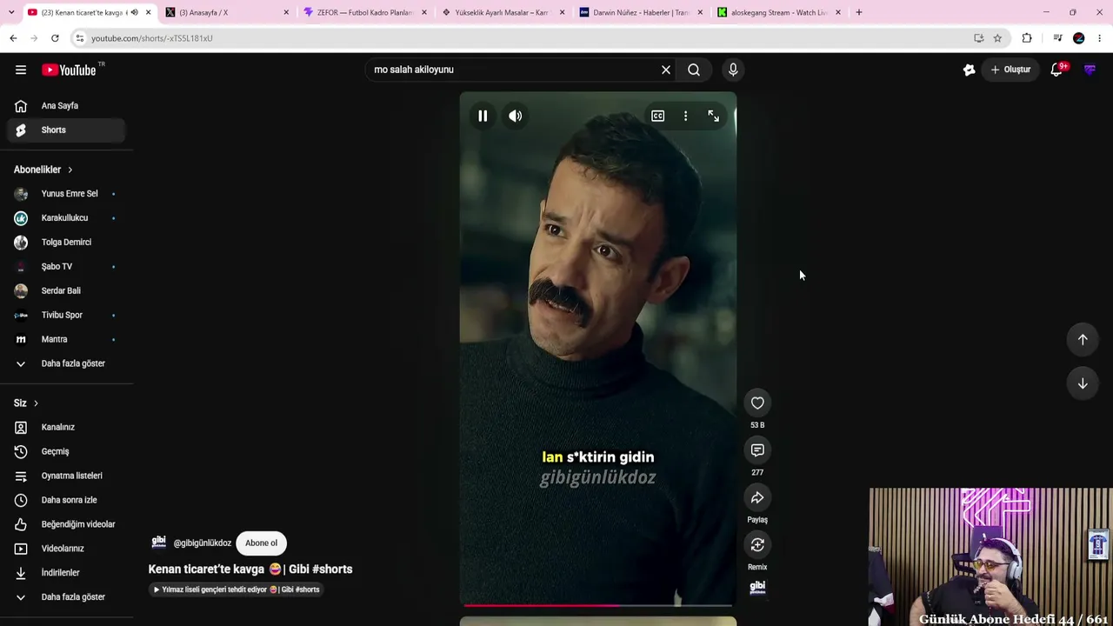The width and height of the screenshot is (1113, 626).
Task: Open Mantra channel
Action: coord(66,340)
